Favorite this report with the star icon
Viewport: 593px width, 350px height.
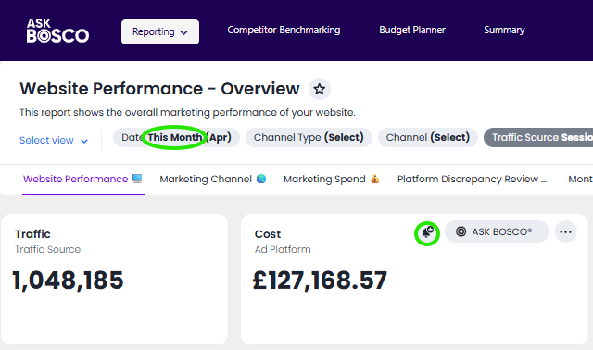[320, 89]
